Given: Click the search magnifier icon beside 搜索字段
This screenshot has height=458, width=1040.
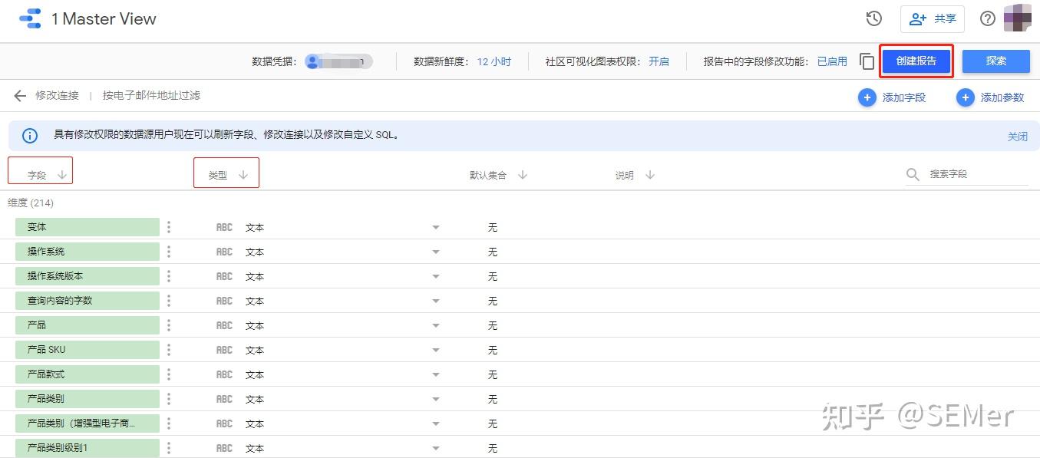Looking at the screenshot, I should tap(913, 174).
